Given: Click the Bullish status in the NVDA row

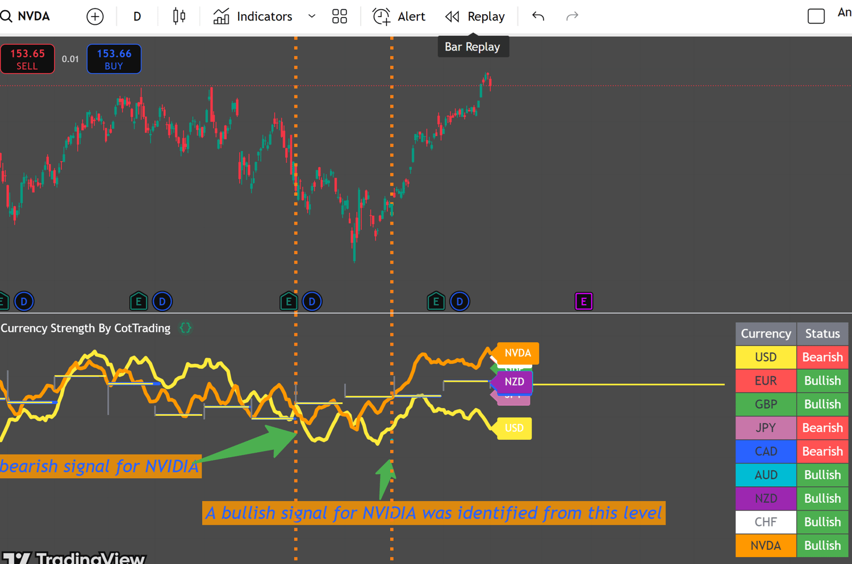Looking at the screenshot, I should click(x=822, y=546).
